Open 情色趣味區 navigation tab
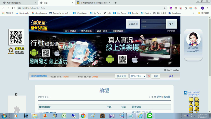Screen dimensions: 211x119 point(87,31)
